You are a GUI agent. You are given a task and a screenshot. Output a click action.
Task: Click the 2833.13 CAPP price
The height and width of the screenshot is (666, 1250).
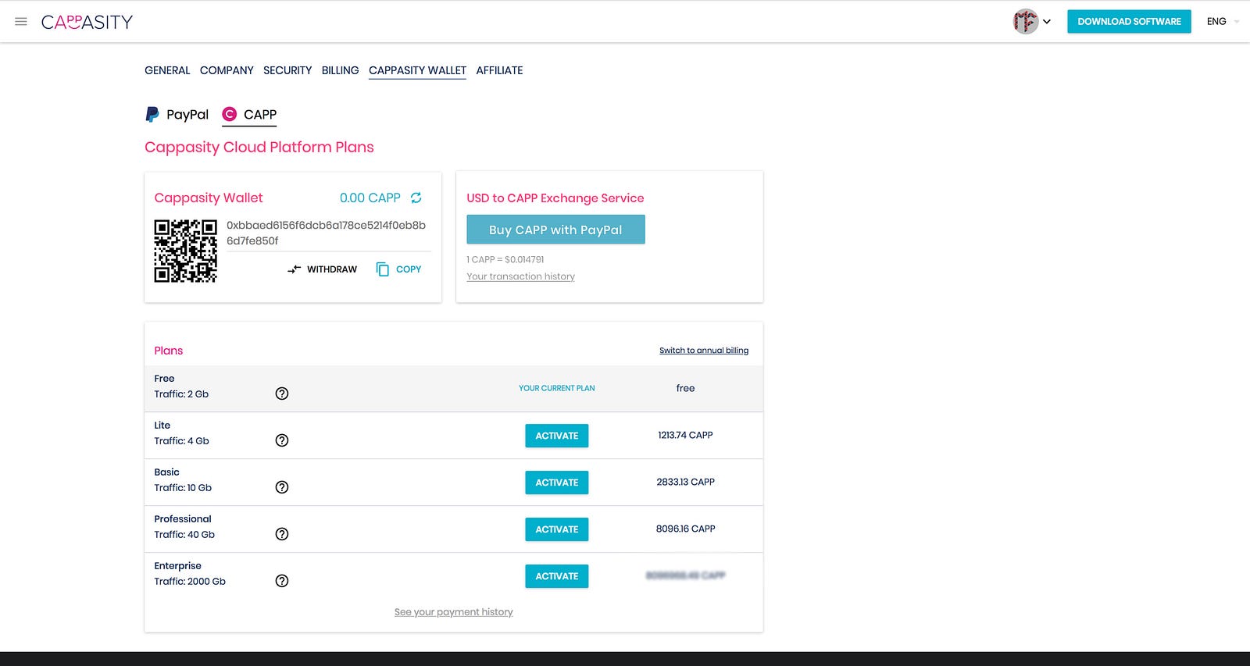click(685, 482)
